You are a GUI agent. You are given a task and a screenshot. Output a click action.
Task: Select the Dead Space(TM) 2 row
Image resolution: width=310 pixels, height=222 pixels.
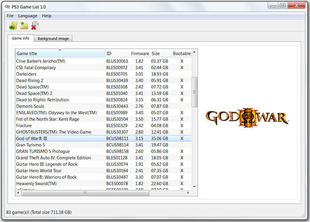[103, 94]
